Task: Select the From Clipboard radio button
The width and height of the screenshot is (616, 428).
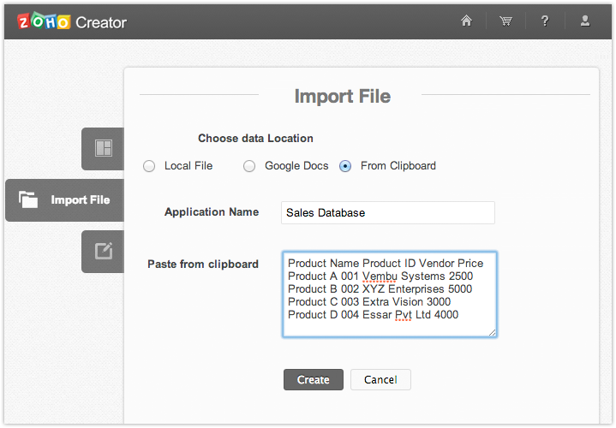Action: pyautogui.click(x=345, y=166)
